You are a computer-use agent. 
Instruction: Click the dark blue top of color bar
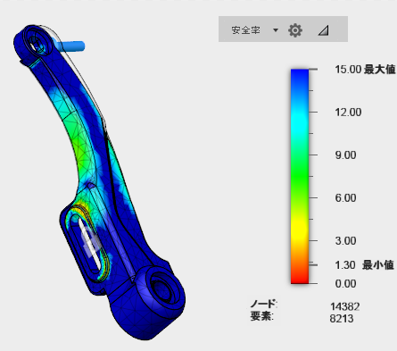[x=300, y=77]
